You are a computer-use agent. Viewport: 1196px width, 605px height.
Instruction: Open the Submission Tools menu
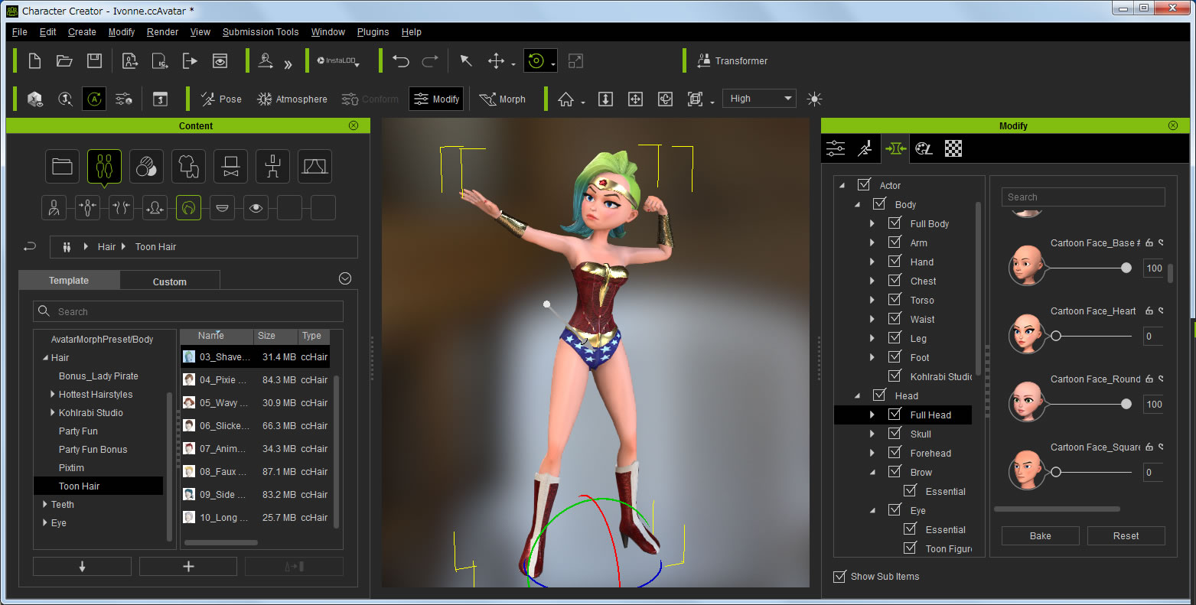point(260,32)
